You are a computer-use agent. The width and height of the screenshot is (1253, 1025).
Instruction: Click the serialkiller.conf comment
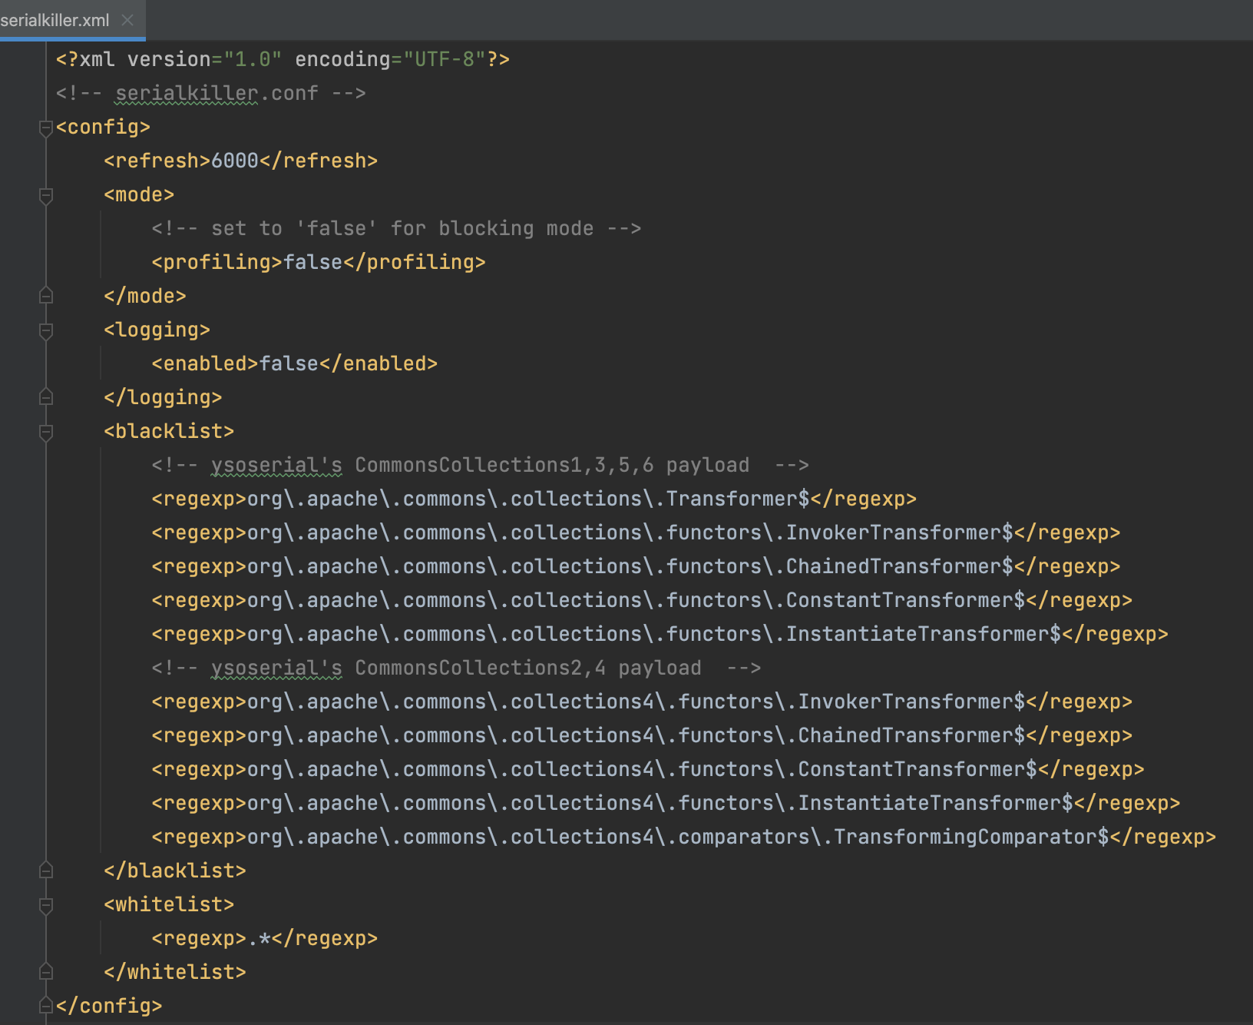(210, 93)
